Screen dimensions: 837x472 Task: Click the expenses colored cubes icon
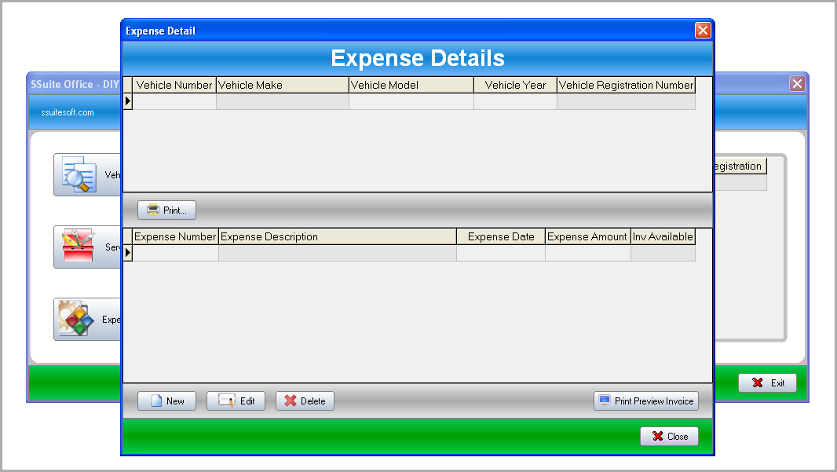point(77,319)
